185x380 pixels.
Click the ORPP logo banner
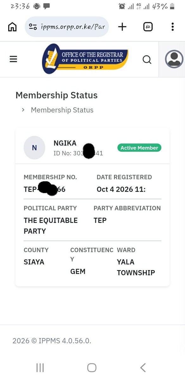point(85,59)
